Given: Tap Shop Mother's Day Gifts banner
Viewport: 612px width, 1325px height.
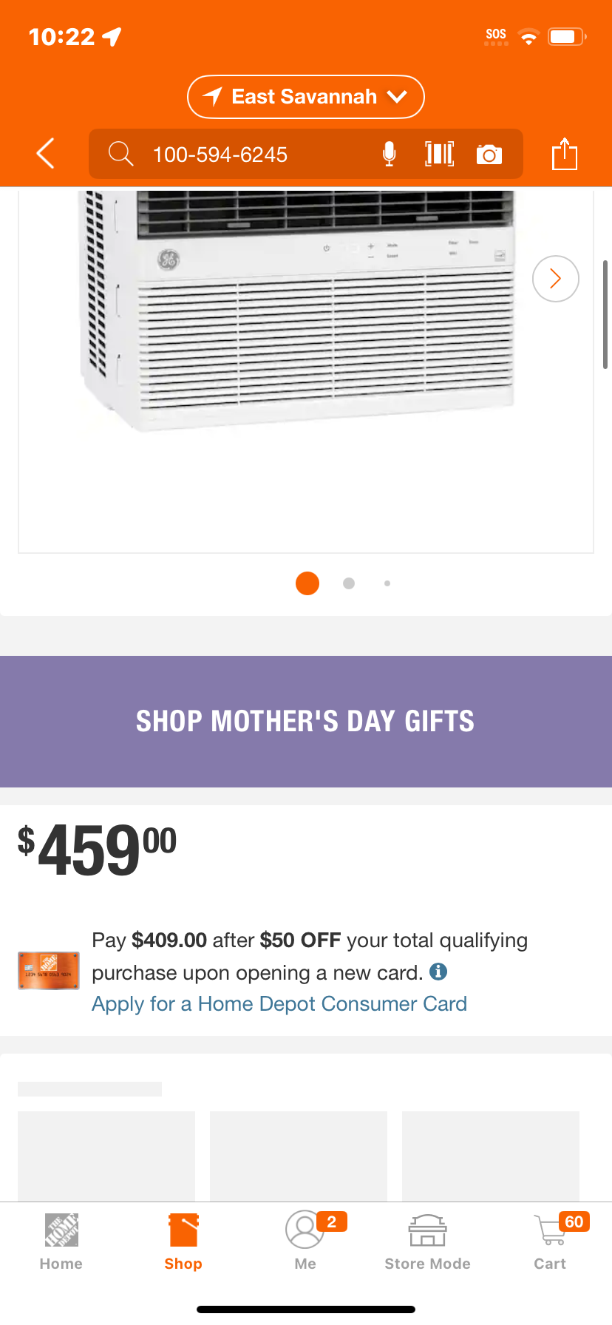Looking at the screenshot, I should tap(306, 722).
